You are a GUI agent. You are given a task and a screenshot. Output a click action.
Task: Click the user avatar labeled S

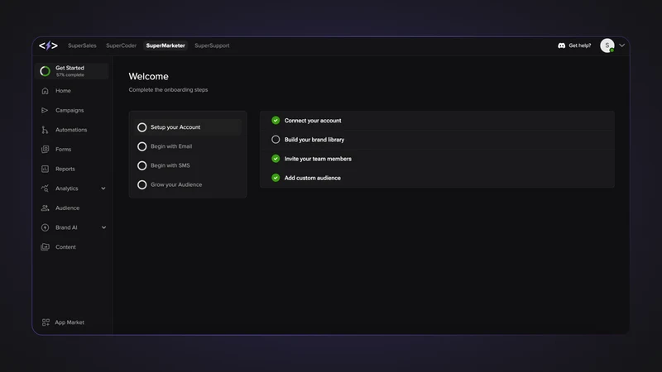[607, 45]
